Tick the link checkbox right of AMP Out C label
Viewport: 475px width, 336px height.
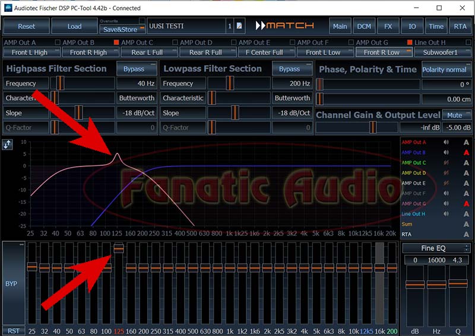tap(175, 42)
